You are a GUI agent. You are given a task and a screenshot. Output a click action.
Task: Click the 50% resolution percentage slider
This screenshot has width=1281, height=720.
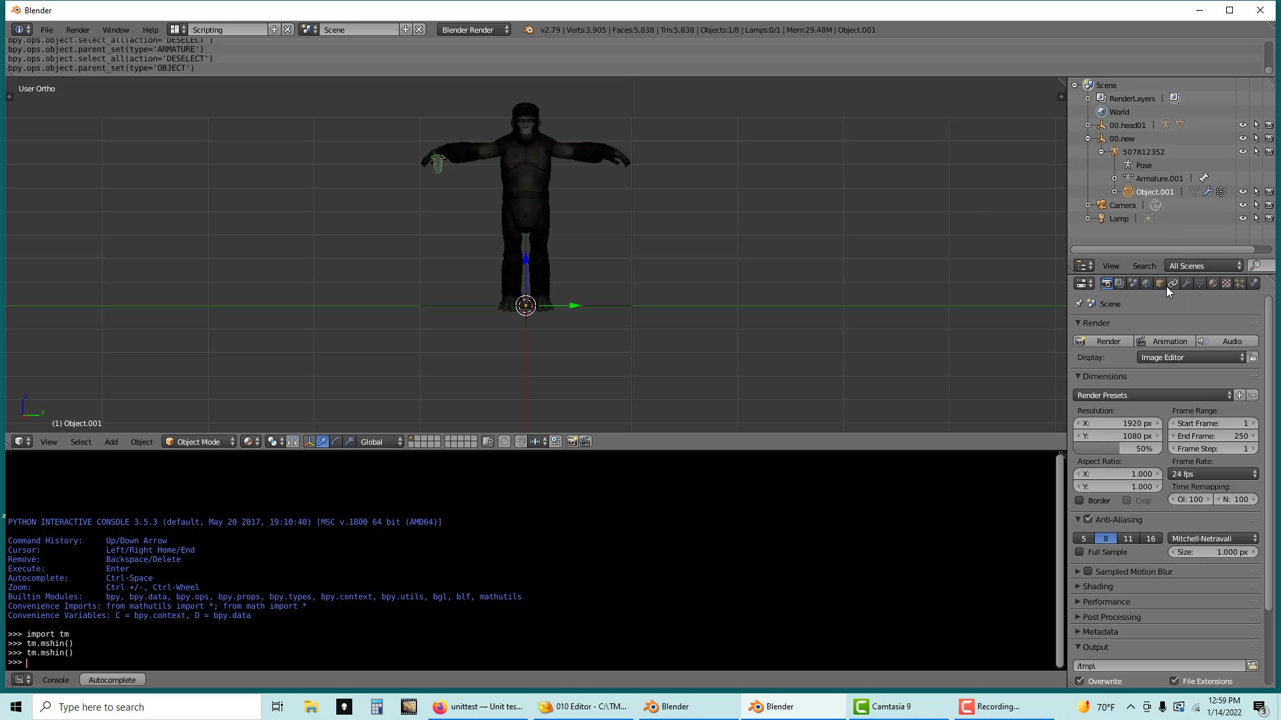tap(1118, 449)
